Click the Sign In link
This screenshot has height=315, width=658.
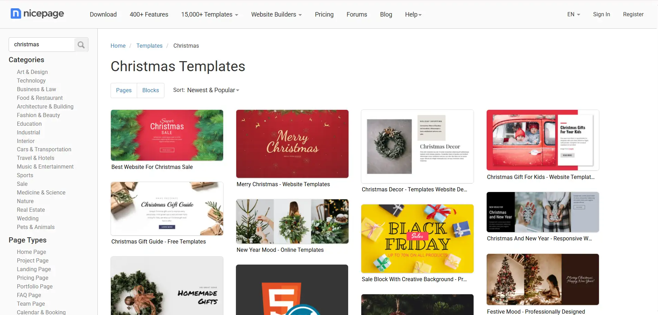(601, 14)
